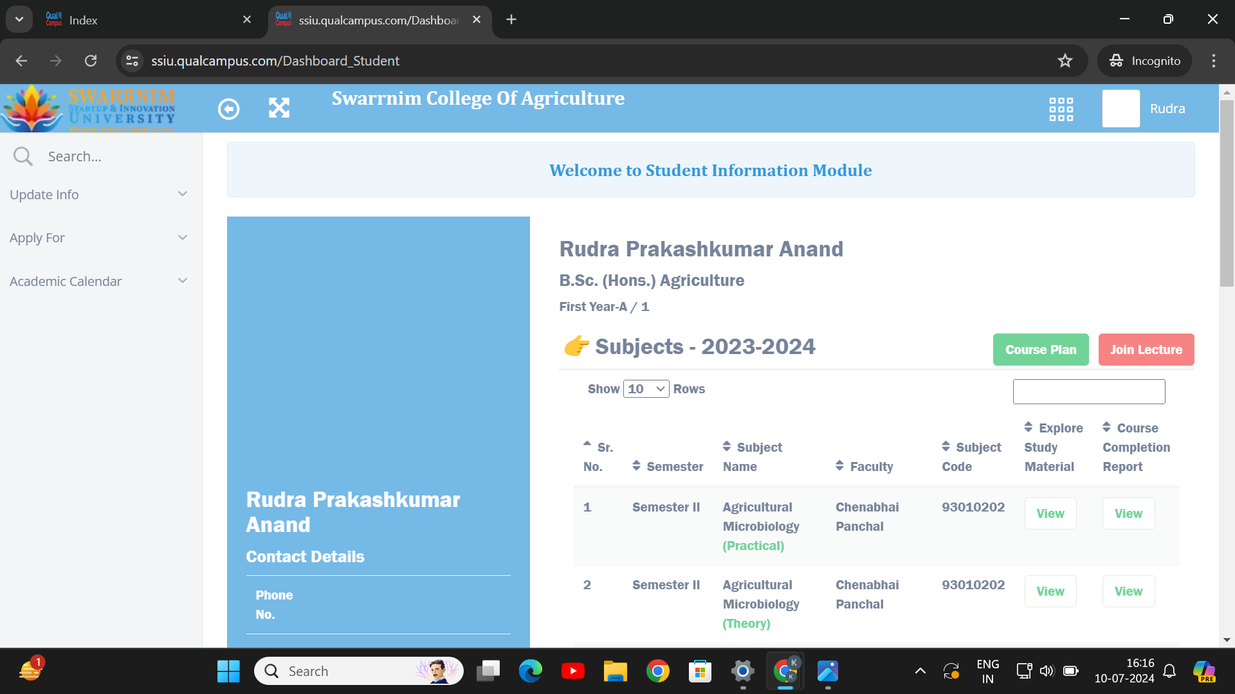View study material for Microbiology (Theory)
The width and height of the screenshot is (1235, 694).
(x=1050, y=591)
